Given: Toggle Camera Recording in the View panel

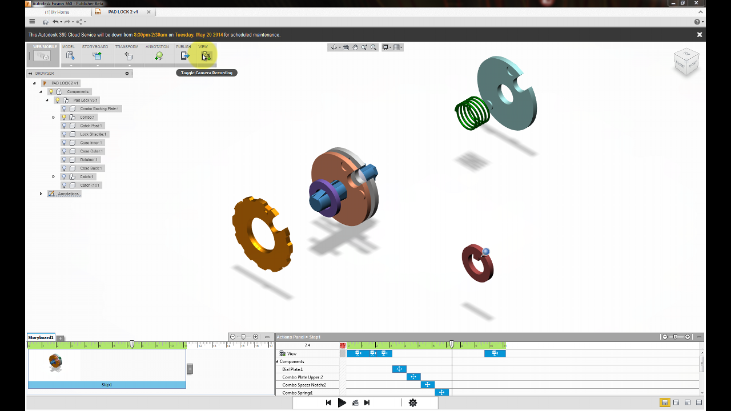Looking at the screenshot, I should pos(205,55).
